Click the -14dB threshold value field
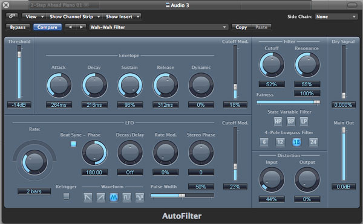This screenshot has height=224, width=363. 19,105
